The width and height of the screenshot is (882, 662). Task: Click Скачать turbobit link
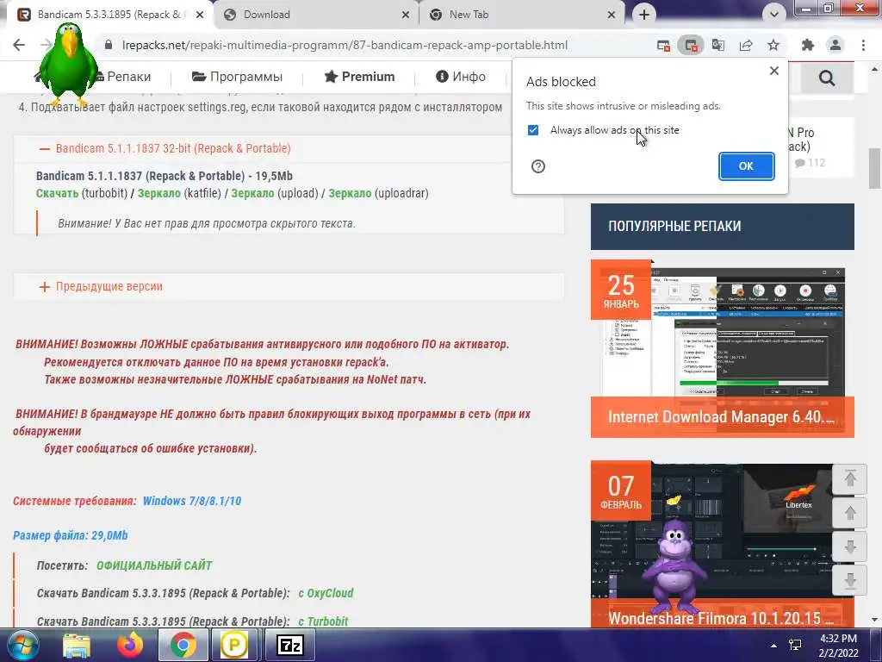coord(58,193)
